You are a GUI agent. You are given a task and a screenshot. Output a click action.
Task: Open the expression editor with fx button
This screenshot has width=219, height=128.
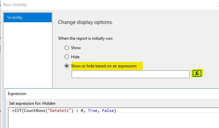(197, 73)
